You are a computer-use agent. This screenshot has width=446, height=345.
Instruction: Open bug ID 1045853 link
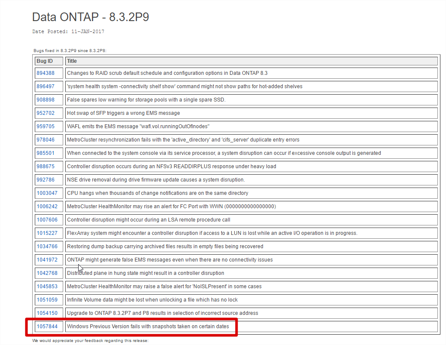(47, 286)
